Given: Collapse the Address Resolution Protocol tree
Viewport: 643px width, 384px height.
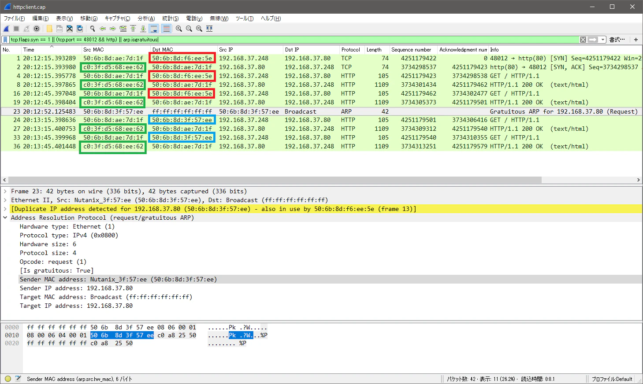Looking at the screenshot, I should pyautogui.click(x=5, y=218).
